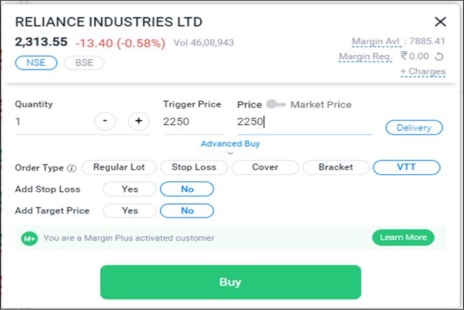This screenshot has height=310, width=464.
Task: Choose the Stop Loss order type
Action: coord(194,167)
